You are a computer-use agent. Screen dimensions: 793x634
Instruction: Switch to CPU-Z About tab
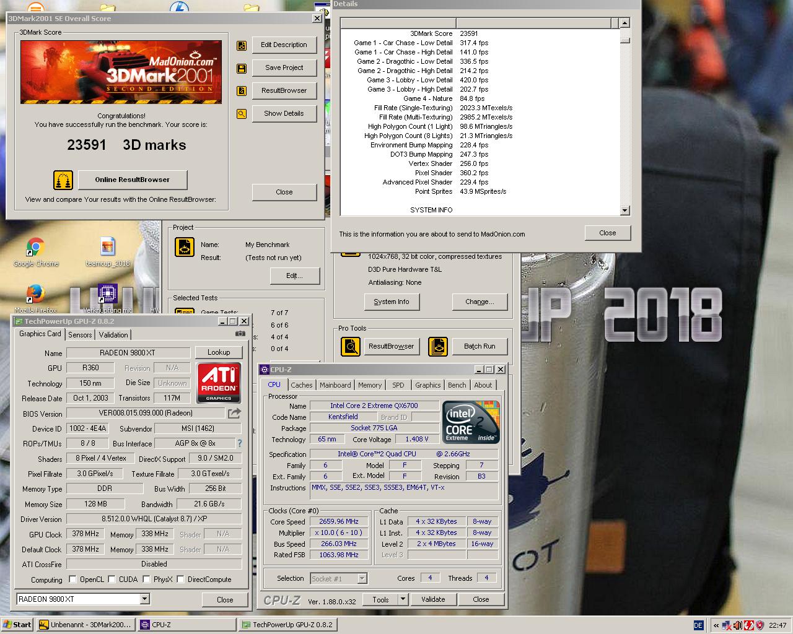tap(483, 385)
